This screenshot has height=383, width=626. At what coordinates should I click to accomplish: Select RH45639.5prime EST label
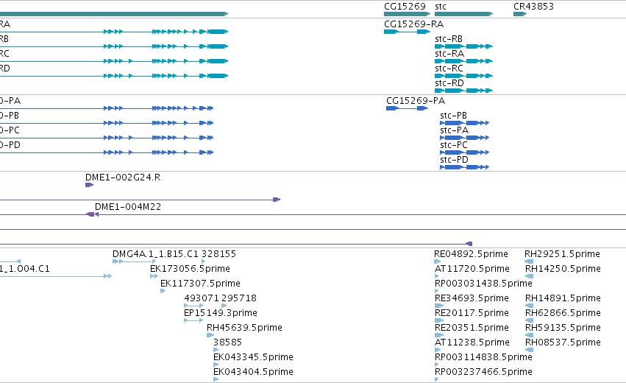(244, 328)
